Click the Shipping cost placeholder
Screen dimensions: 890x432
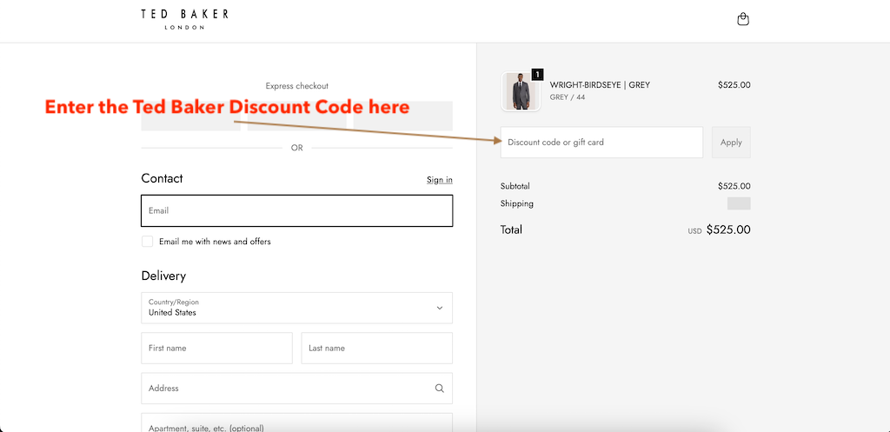pos(739,203)
